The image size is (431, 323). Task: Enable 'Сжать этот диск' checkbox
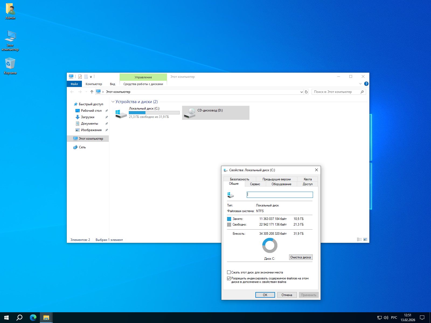229,272
